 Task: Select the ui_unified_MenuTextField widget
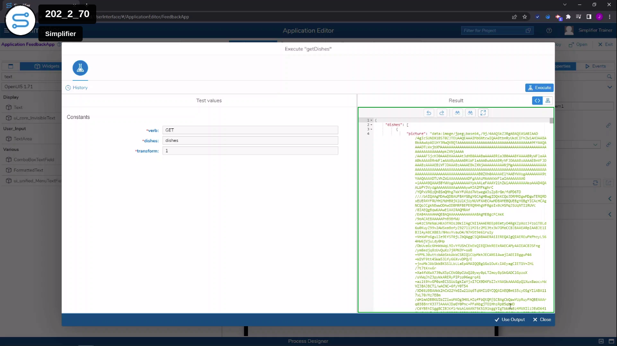pos(37,181)
